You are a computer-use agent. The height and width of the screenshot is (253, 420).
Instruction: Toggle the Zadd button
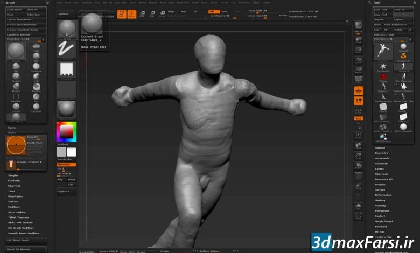coord(214,11)
